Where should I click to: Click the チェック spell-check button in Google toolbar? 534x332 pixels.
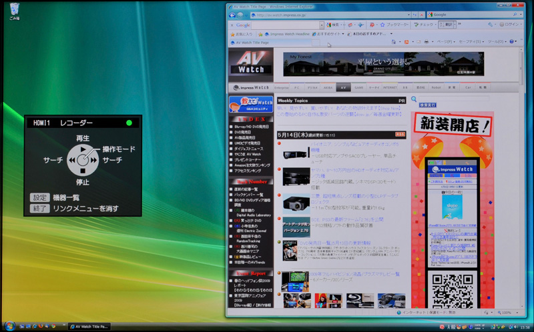coord(424,25)
